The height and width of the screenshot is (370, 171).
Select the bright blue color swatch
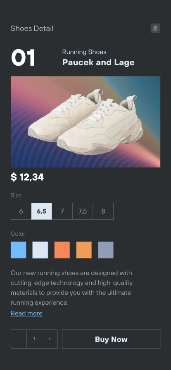pyautogui.click(x=19, y=250)
